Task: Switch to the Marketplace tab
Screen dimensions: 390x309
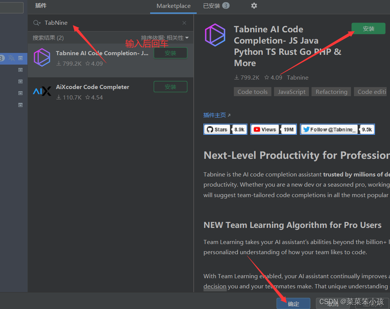Action: pyautogui.click(x=173, y=6)
